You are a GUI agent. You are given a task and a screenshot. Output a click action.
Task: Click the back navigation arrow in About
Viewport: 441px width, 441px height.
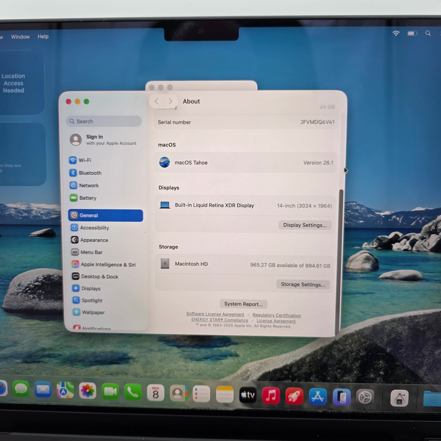(157, 101)
